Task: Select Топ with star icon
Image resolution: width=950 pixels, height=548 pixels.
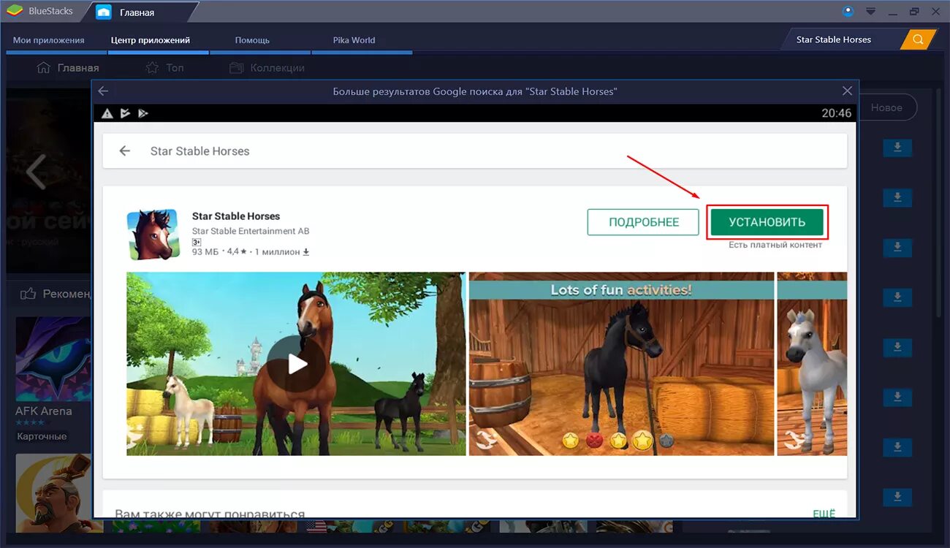Action: pos(164,68)
